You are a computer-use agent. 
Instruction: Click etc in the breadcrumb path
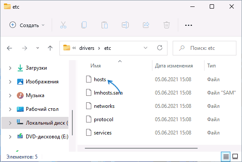pyautogui.click(x=108, y=48)
